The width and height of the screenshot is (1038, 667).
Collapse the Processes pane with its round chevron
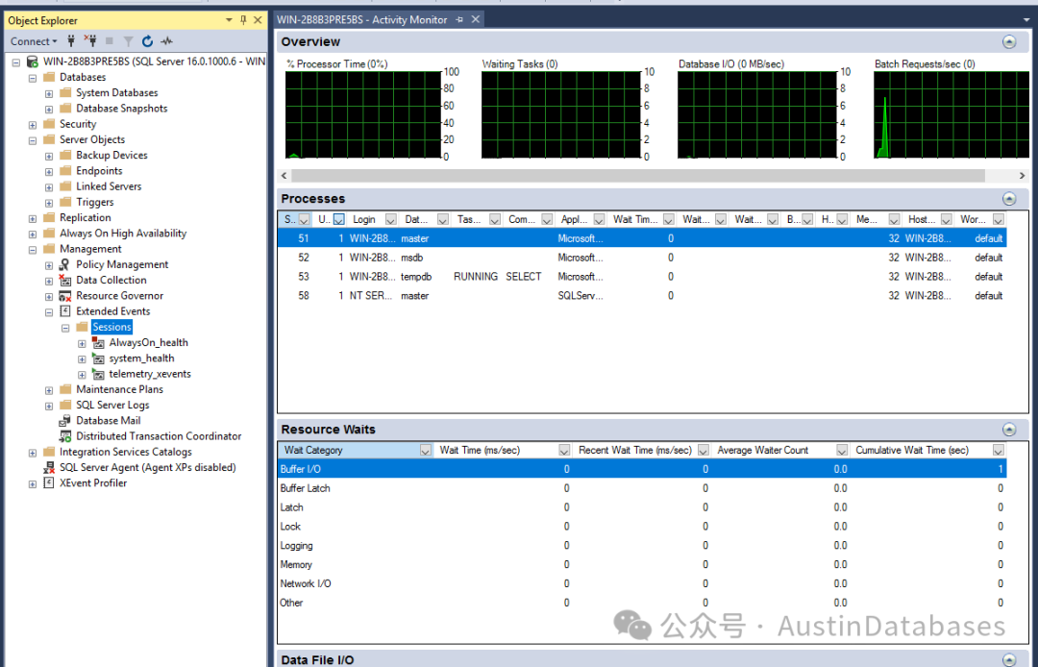point(1009,199)
